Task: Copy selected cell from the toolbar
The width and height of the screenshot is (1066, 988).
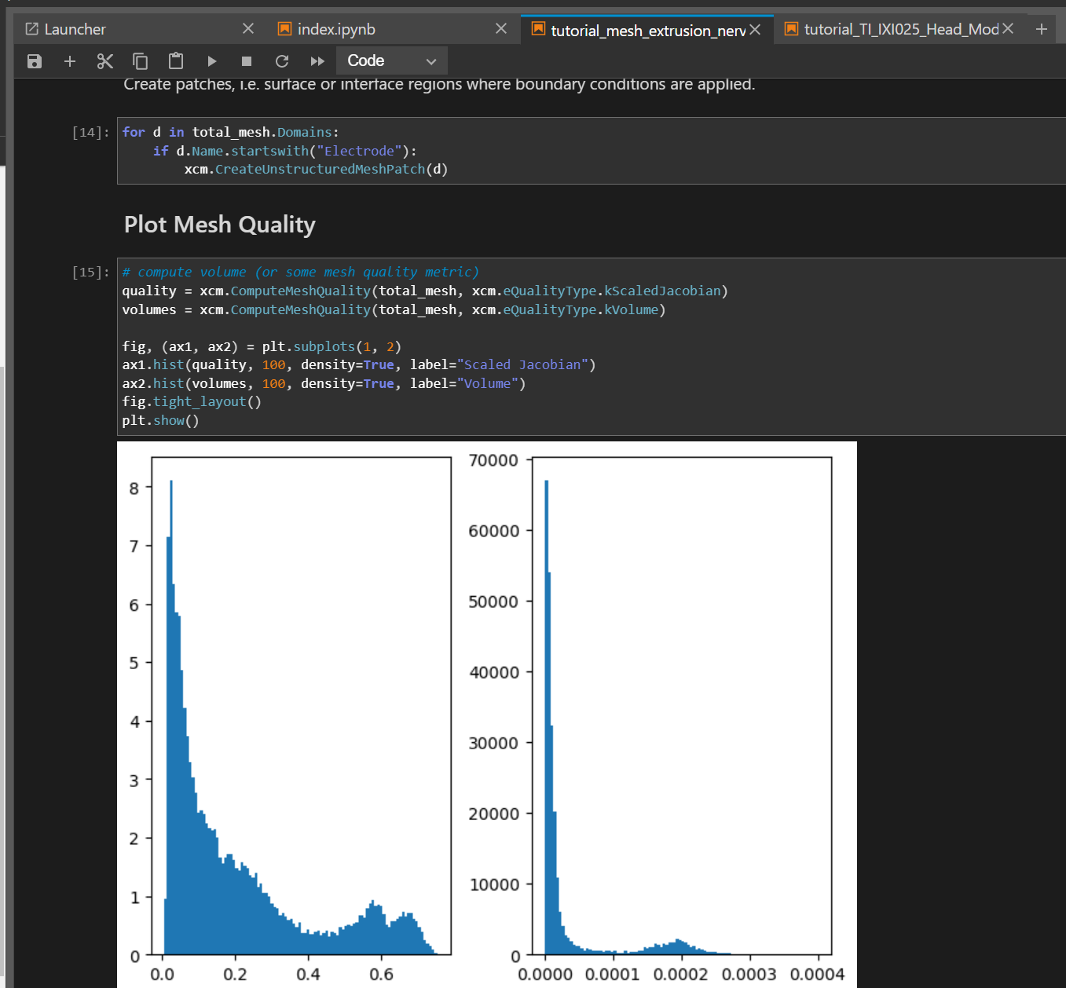Action: coord(141,61)
